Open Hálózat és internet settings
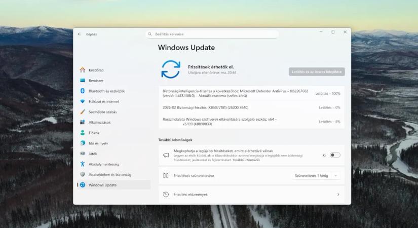This screenshot has height=228, width=418. tap(104, 101)
